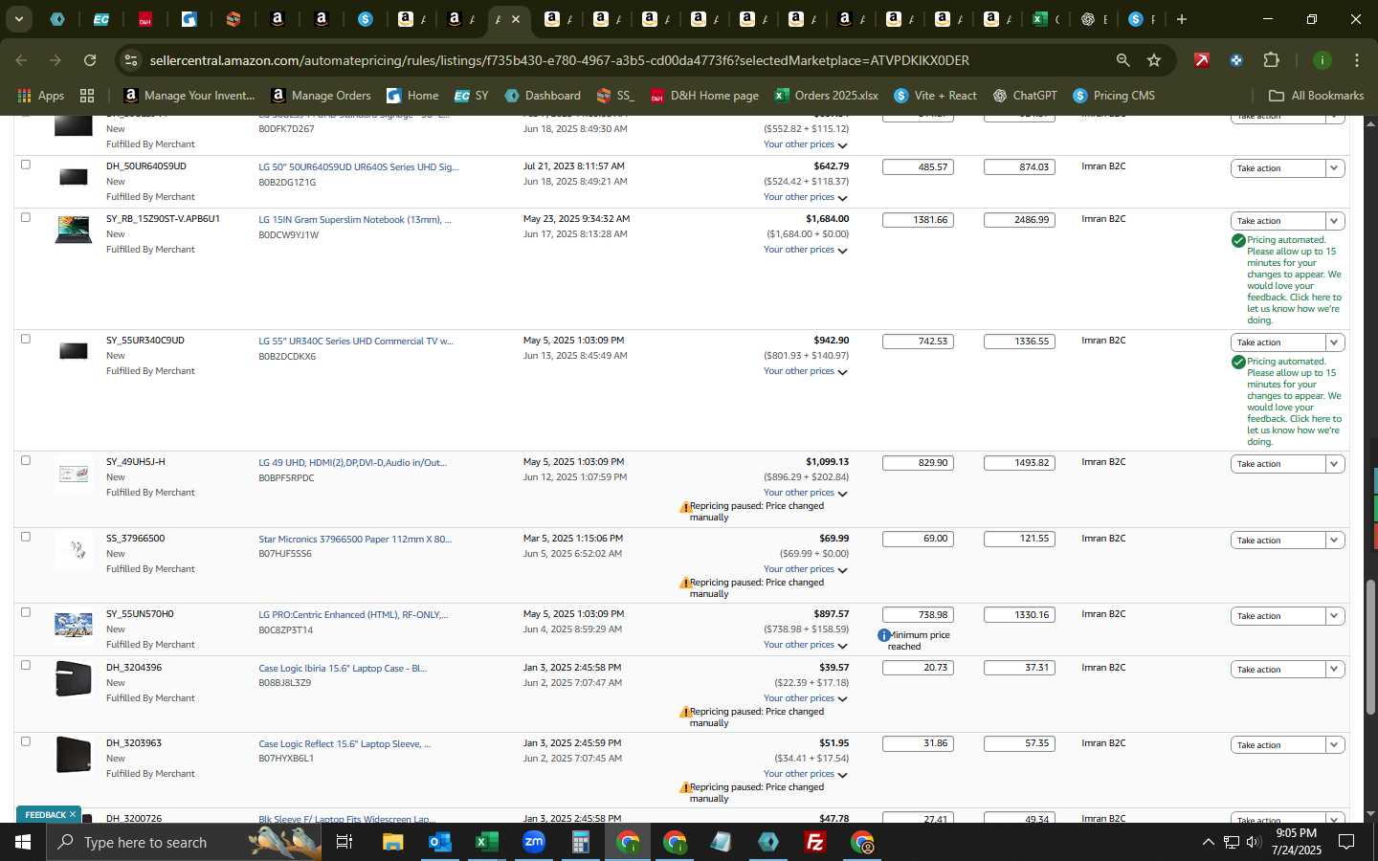Open Calculator from the taskbar
The image size is (1378, 861).
coord(580,842)
